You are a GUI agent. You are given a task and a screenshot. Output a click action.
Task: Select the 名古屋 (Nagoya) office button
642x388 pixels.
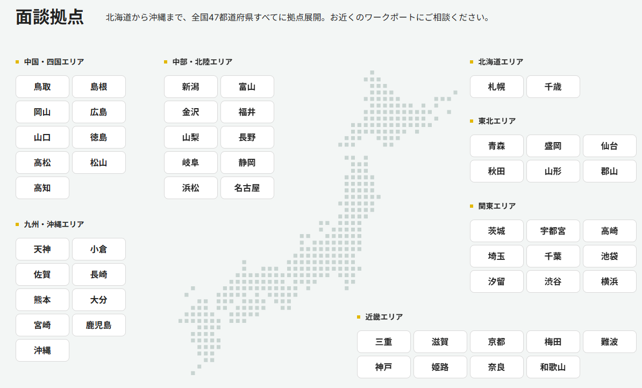pos(247,188)
